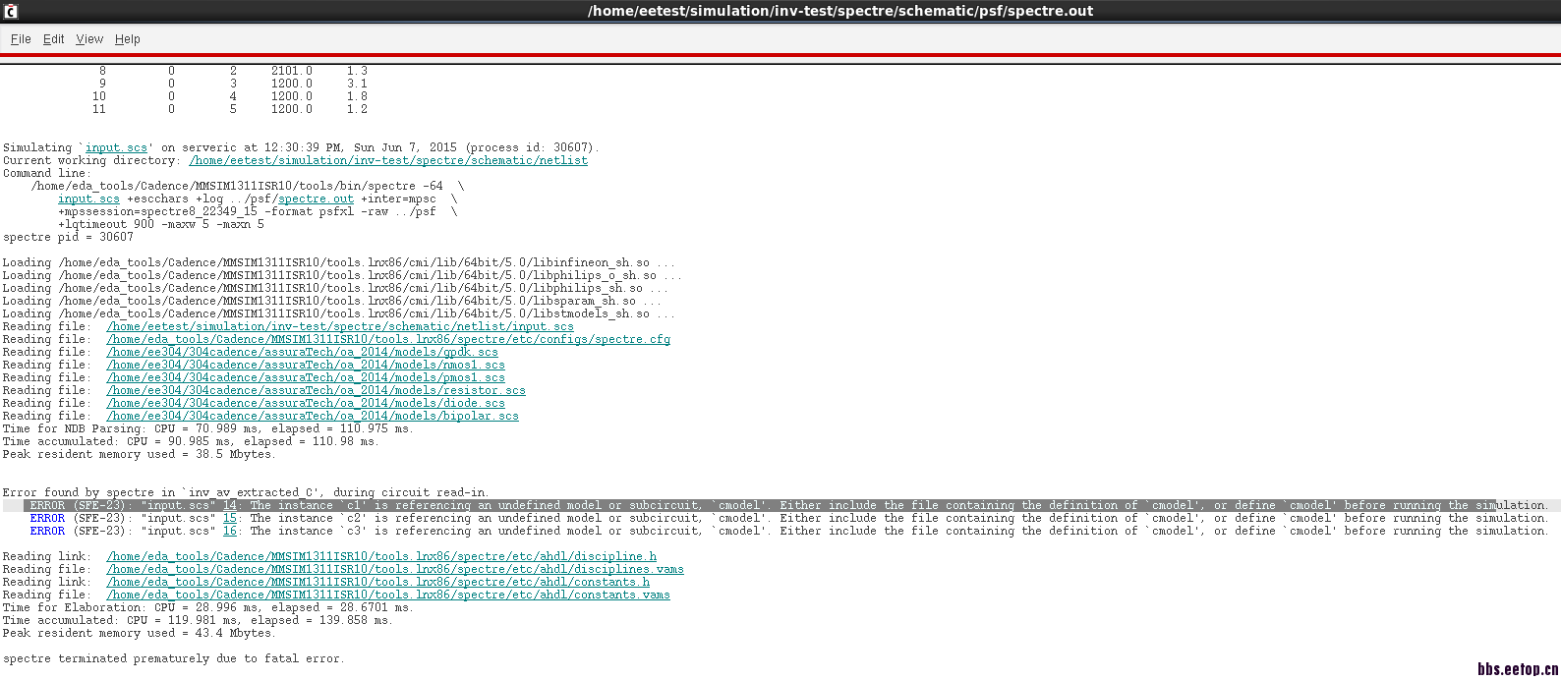Jump to line 16 of input.scs error
Image resolution: width=1561 pixels, height=681 pixels.
(230, 531)
